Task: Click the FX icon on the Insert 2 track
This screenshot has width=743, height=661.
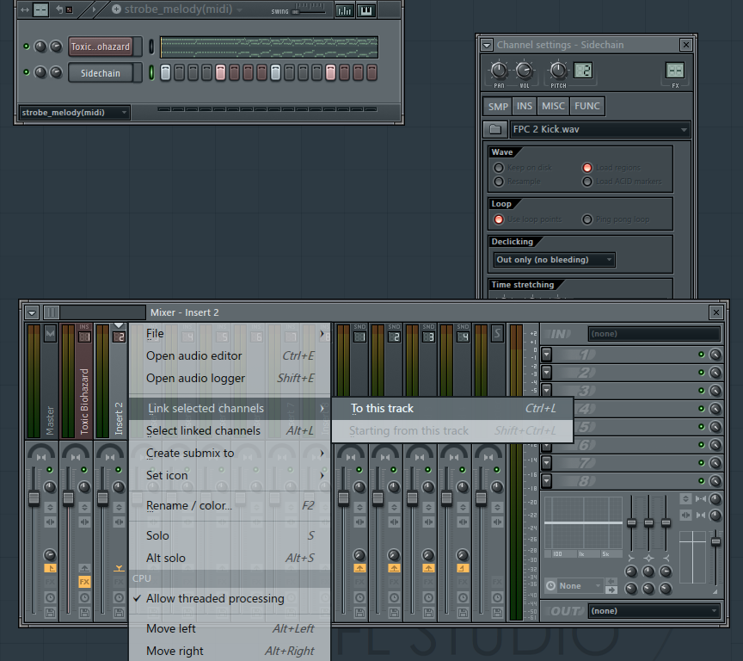Action: click(119, 582)
